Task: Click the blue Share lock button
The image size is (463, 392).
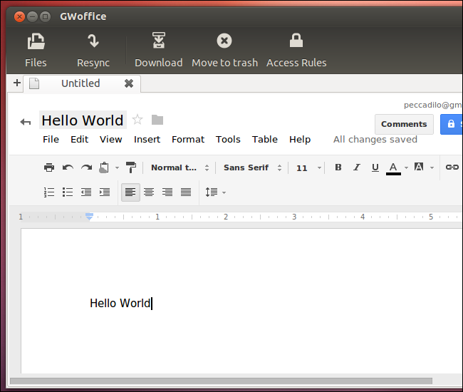Action: point(452,124)
